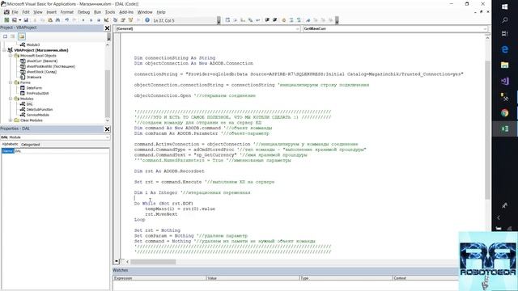The height and width of the screenshot is (291, 518).
Task: Click the Undo toolbar icon
Action: [66, 20]
